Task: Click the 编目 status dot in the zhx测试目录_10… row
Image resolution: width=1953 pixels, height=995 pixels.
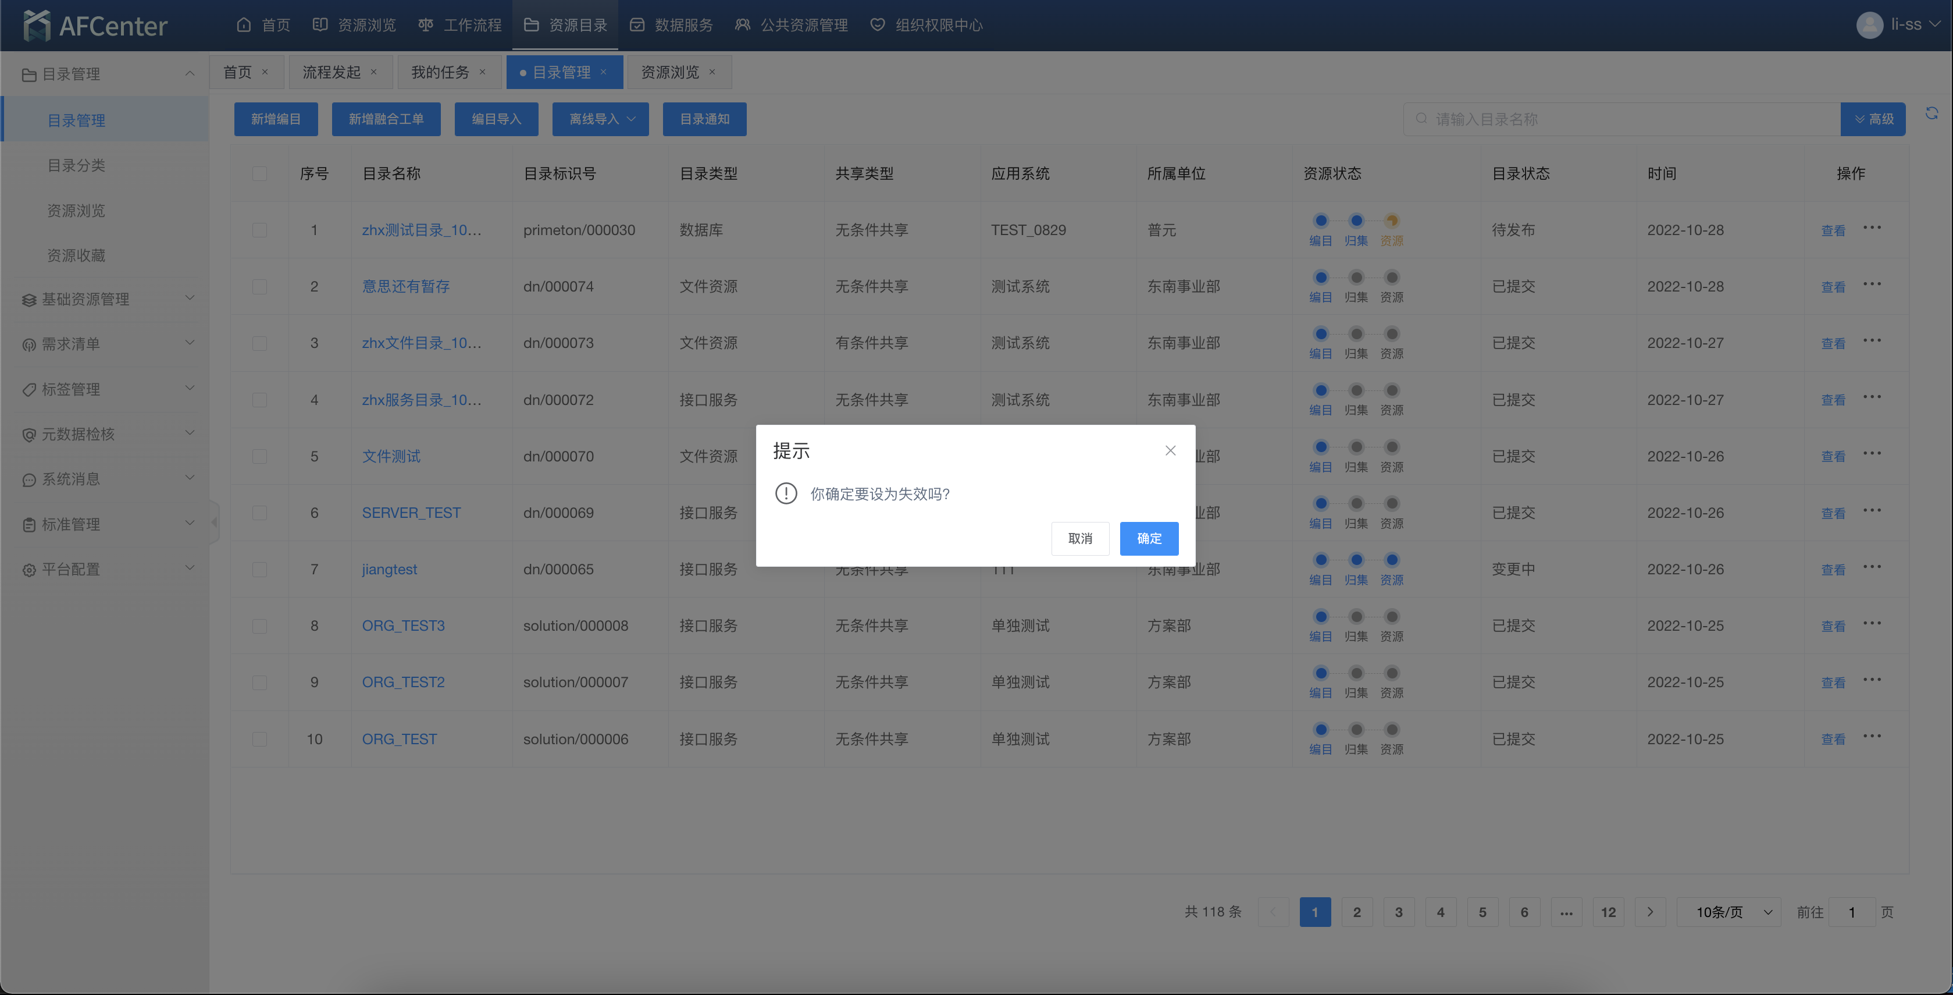Action: click(1321, 221)
